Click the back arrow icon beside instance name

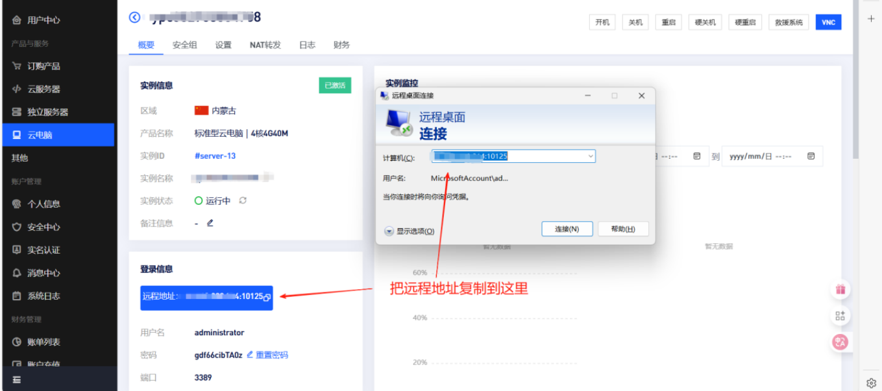click(x=134, y=18)
